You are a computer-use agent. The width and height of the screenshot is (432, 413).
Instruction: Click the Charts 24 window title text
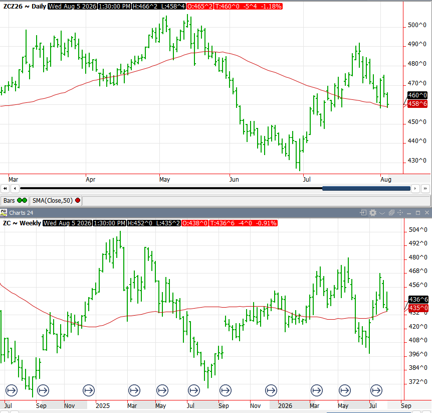(21, 213)
